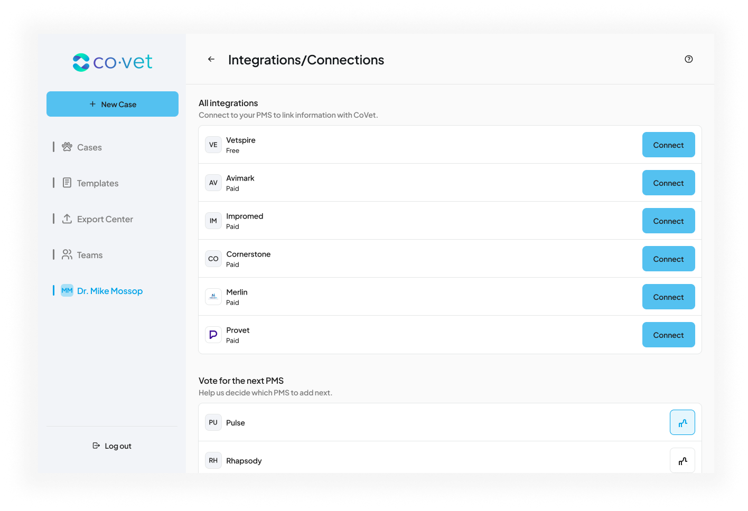This screenshot has height=511, width=748.
Task: Click the All integrations heading
Action: pos(228,103)
